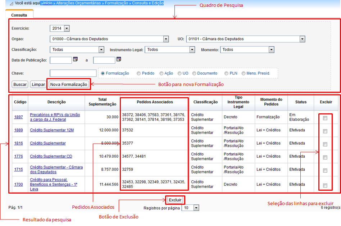Image resolution: width=341 pixels, height=226 pixels.
Task: Select the Documento radio option
Action: pos(194,73)
